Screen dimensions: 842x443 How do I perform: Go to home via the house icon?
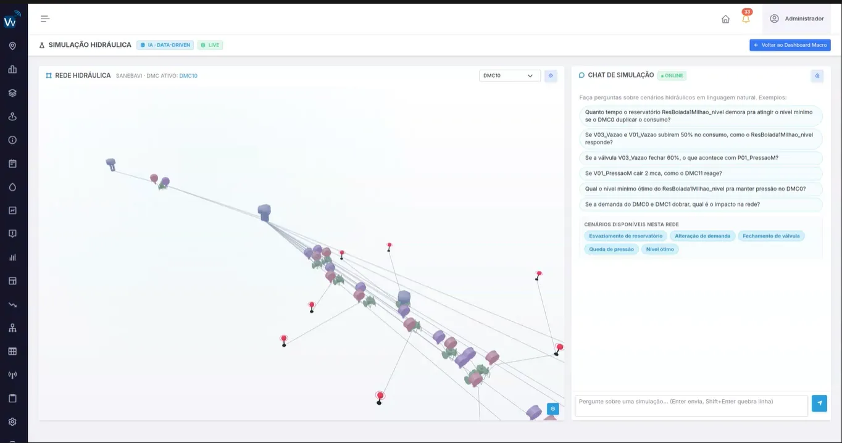(726, 19)
